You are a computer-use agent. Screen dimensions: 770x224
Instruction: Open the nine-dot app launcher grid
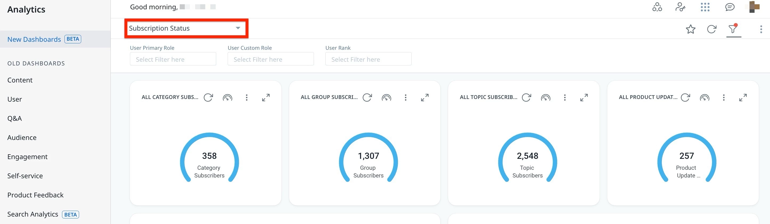pos(705,7)
